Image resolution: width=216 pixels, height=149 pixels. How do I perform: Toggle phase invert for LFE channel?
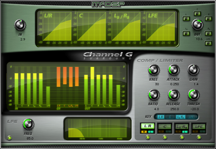tap(208, 43)
